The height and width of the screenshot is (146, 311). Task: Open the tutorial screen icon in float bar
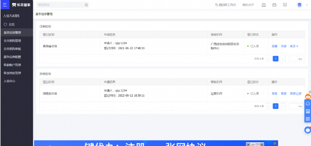[308, 111]
